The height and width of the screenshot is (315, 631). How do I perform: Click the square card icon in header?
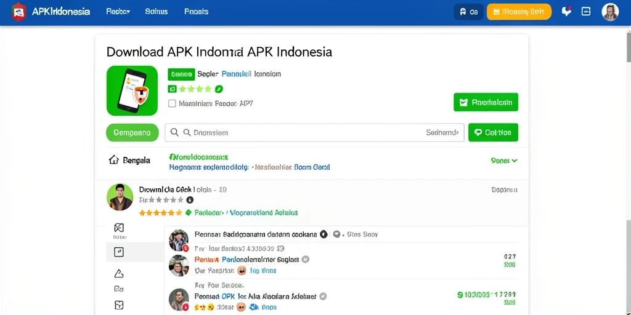pyautogui.click(x=586, y=12)
